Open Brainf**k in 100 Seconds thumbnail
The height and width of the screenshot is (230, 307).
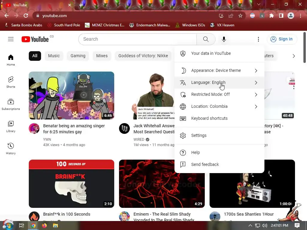(71, 184)
